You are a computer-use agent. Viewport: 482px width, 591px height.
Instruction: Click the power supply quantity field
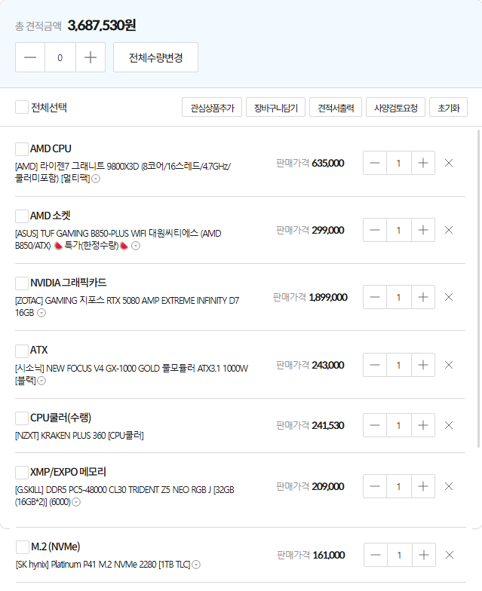(398, 365)
